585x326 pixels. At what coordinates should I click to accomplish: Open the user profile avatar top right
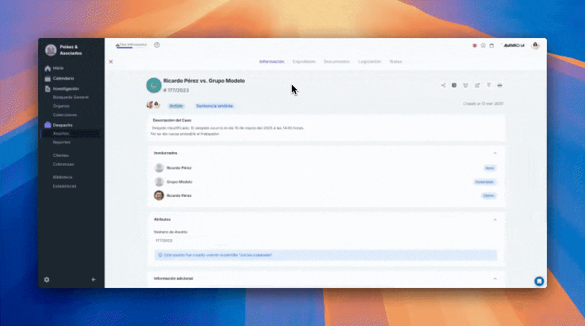[535, 46]
